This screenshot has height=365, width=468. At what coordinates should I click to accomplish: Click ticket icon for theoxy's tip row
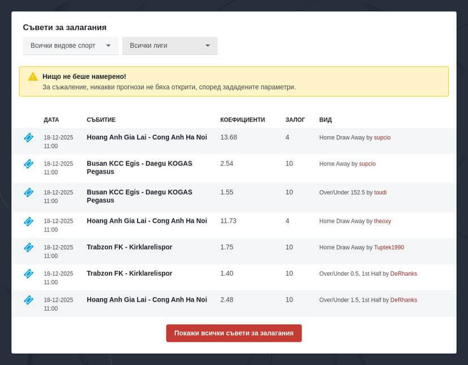28,221
